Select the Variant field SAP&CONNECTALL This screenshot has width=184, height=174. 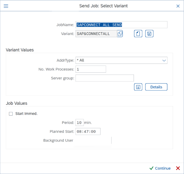tap(96, 34)
